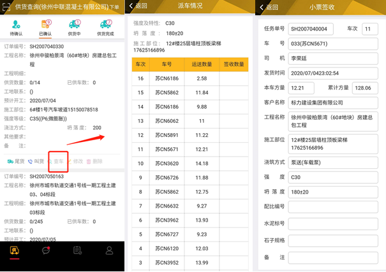Select trip 8 row's quantity 12.75
The width and height of the screenshot is (386, 272).
(202, 192)
